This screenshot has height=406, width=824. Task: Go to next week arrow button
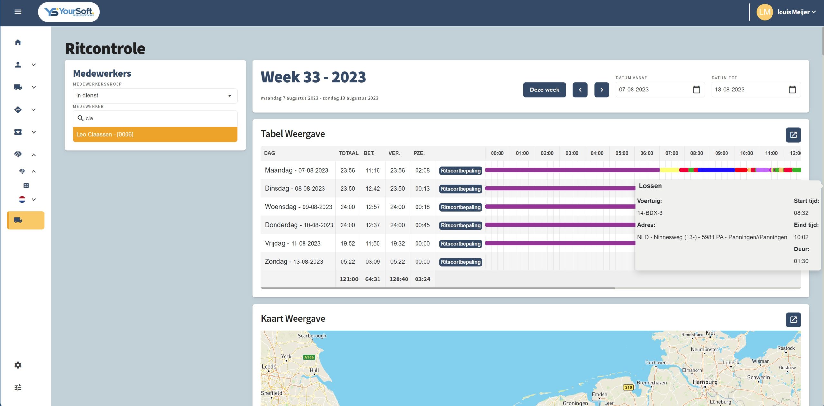[601, 90]
